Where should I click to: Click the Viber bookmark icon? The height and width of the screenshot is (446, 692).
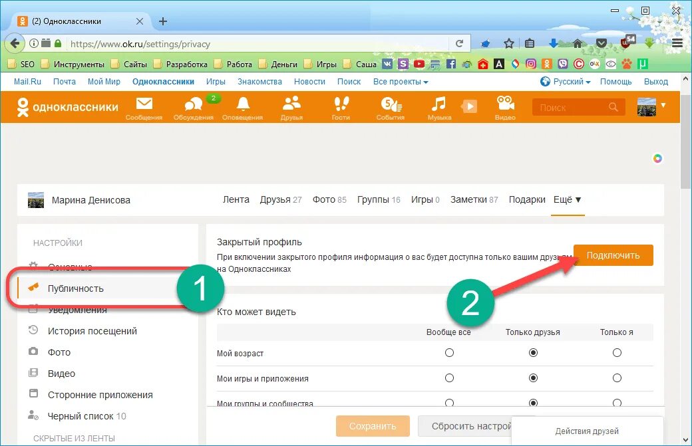(x=563, y=64)
